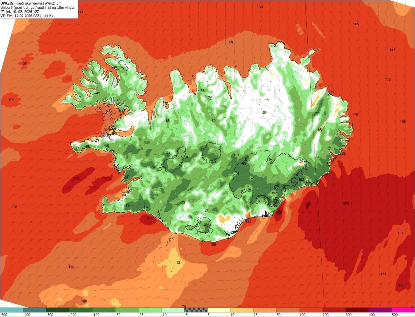Click the map value '195' near the southeast shore

pos(248,221)
